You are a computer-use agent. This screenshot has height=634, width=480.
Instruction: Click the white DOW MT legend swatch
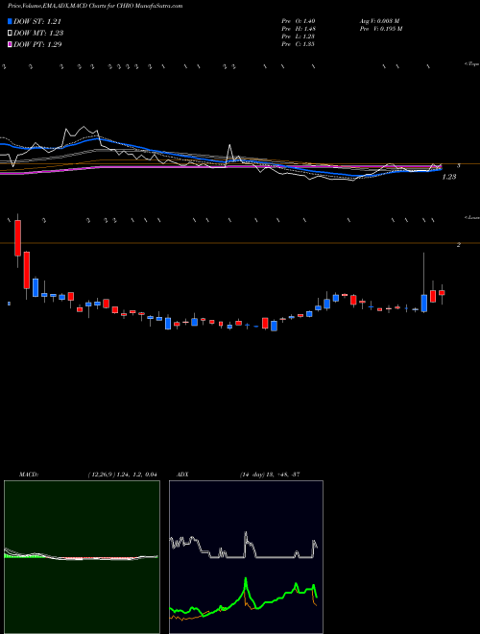(x=11, y=33)
